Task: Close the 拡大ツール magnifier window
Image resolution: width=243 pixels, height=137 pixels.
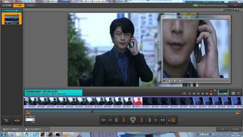Action: [x=228, y=17]
